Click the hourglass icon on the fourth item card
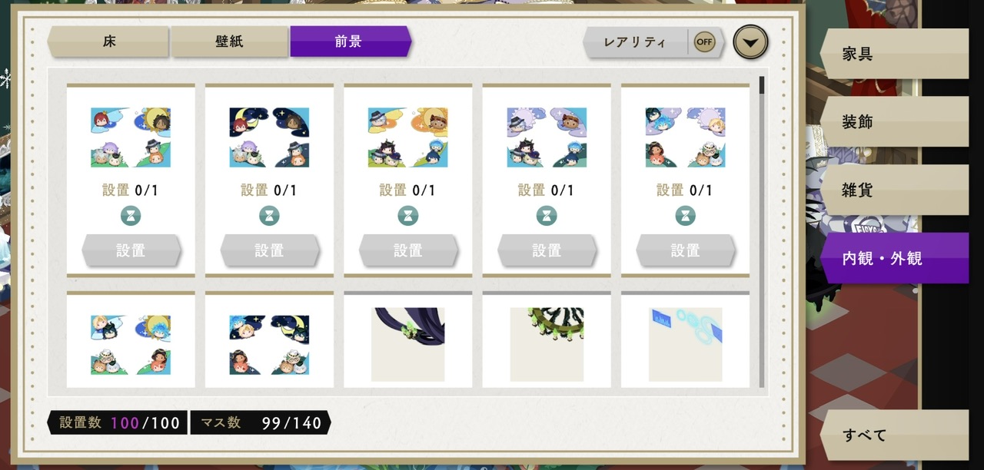The width and height of the screenshot is (984, 470). (547, 216)
